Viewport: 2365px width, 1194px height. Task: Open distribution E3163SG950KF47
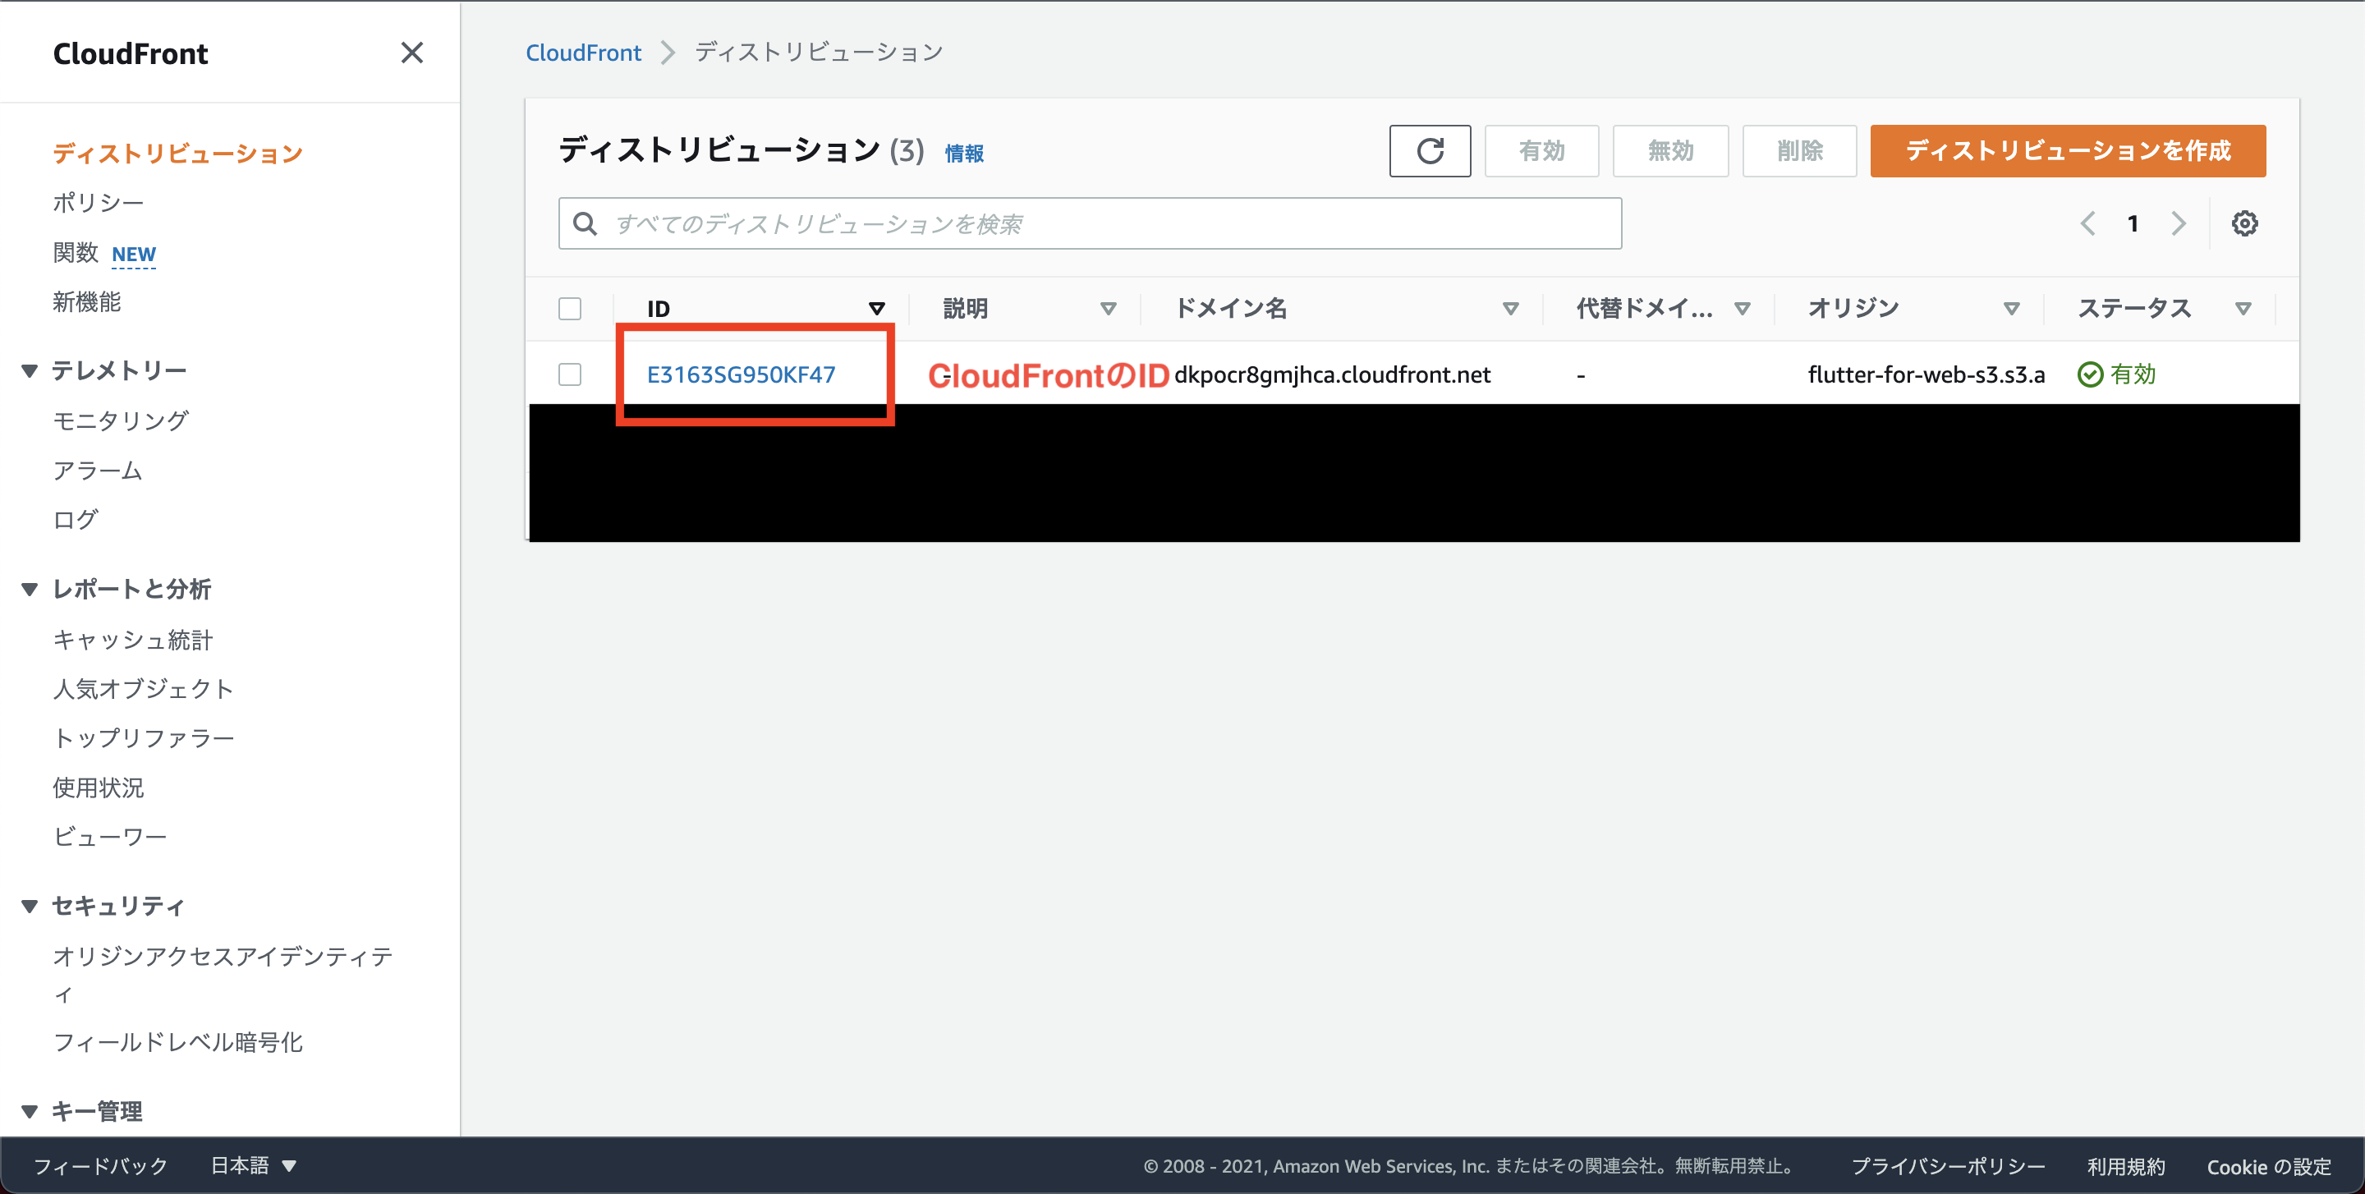tap(740, 374)
